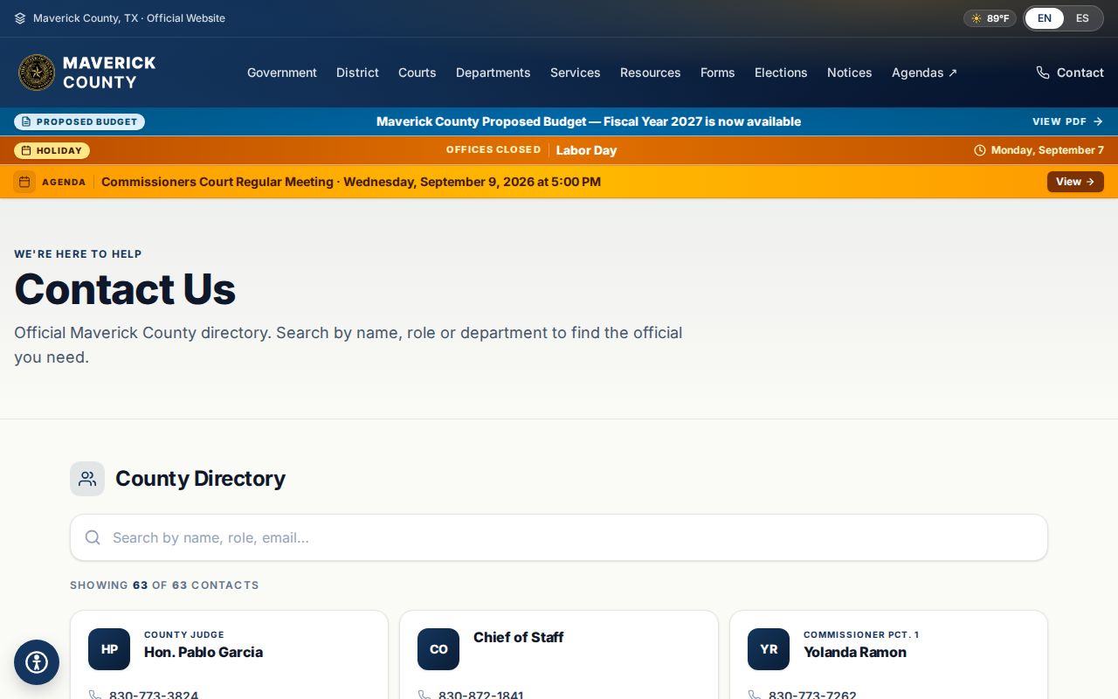Image resolution: width=1118 pixels, height=699 pixels.
Task: Open the Courts menu
Action: coord(418,73)
